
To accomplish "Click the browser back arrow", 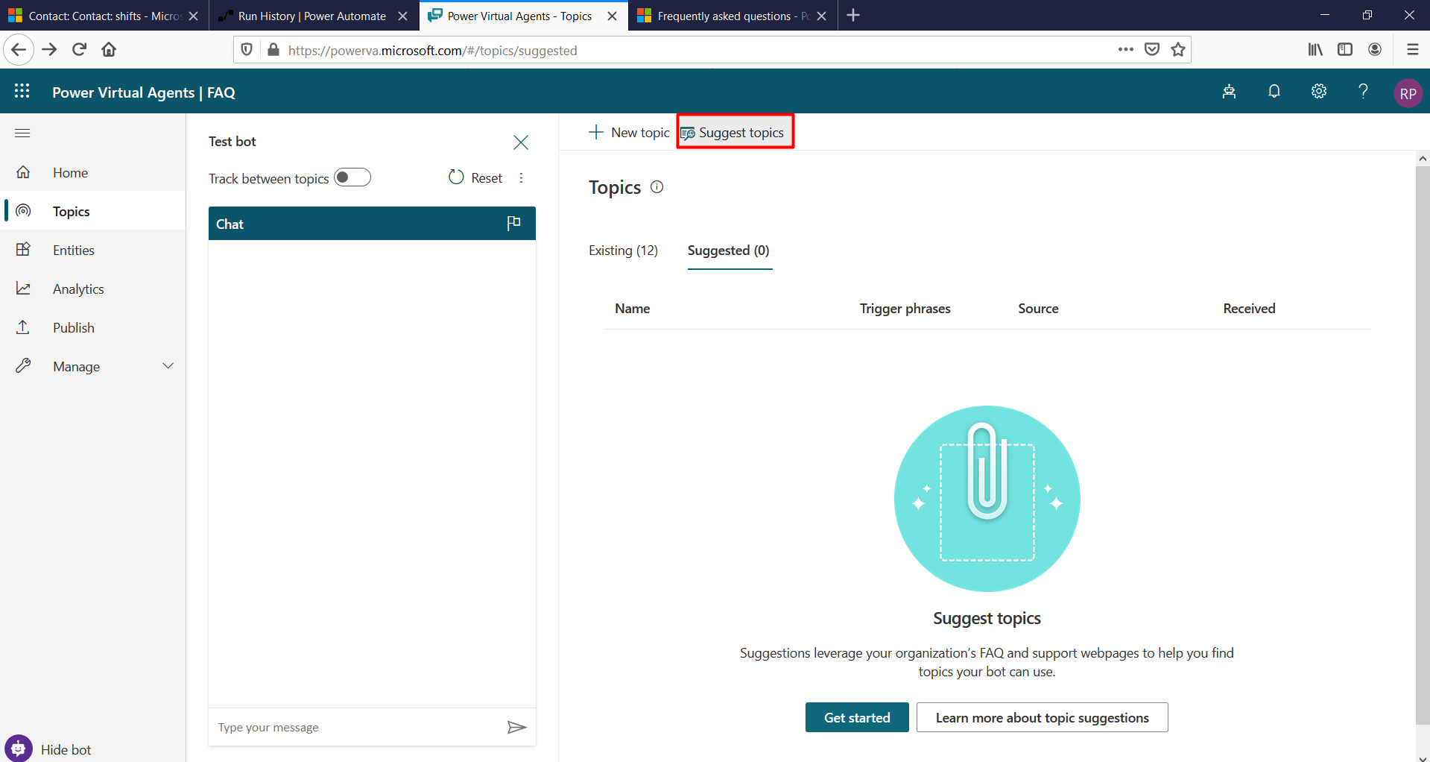I will (x=19, y=50).
